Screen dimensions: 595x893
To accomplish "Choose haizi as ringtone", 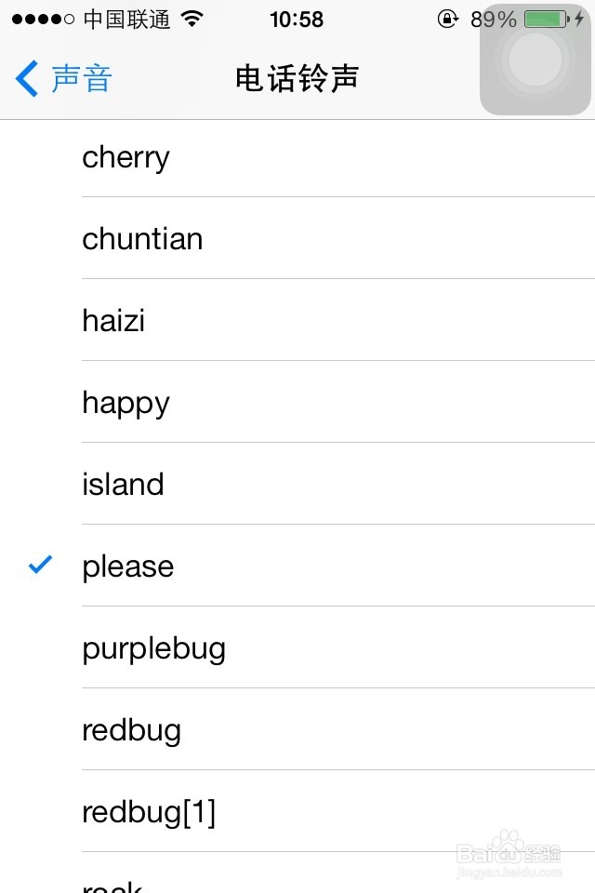I will pyautogui.click(x=113, y=321).
